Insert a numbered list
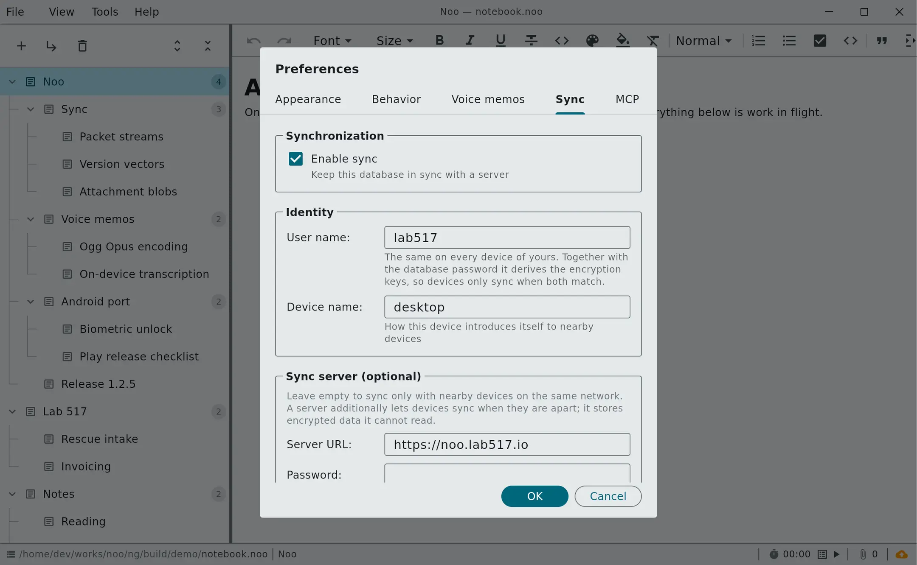The width and height of the screenshot is (917, 565). [x=759, y=41]
